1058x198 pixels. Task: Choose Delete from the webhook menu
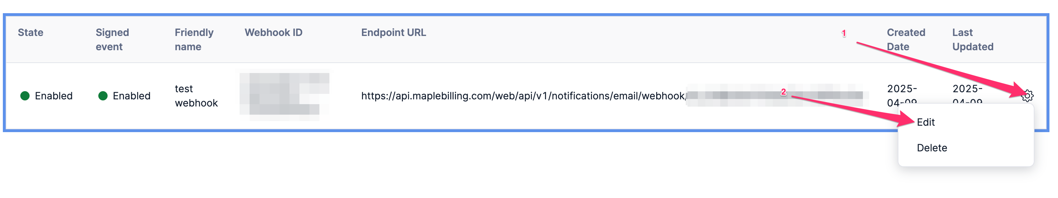coord(932,148)
